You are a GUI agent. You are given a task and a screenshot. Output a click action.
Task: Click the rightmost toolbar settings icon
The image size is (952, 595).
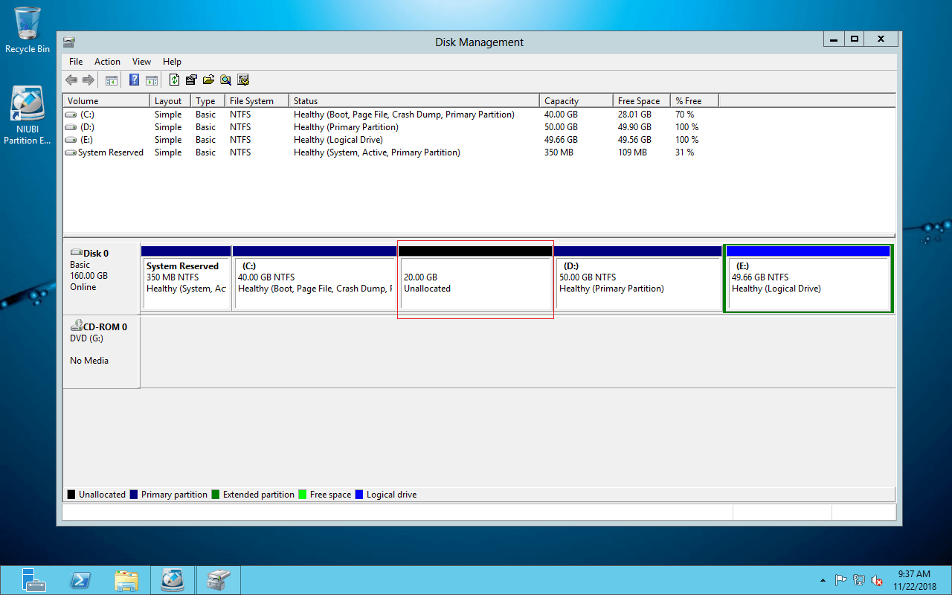(242, 80)
